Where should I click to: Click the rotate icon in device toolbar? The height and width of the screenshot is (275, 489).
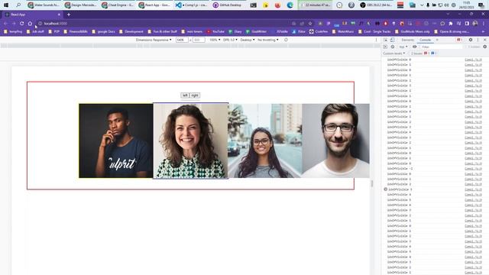point(286,40)
